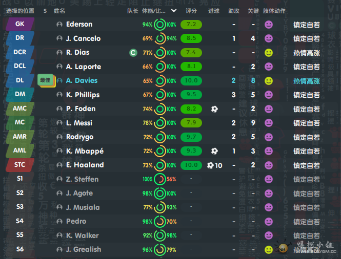341x259 pixels.
Task: Click the football icon in E. Haaland's row
Action: click(x=210, y=165)
